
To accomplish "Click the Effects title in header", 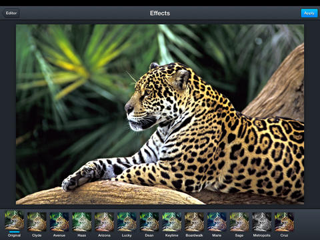I will [x=160, y=13].
